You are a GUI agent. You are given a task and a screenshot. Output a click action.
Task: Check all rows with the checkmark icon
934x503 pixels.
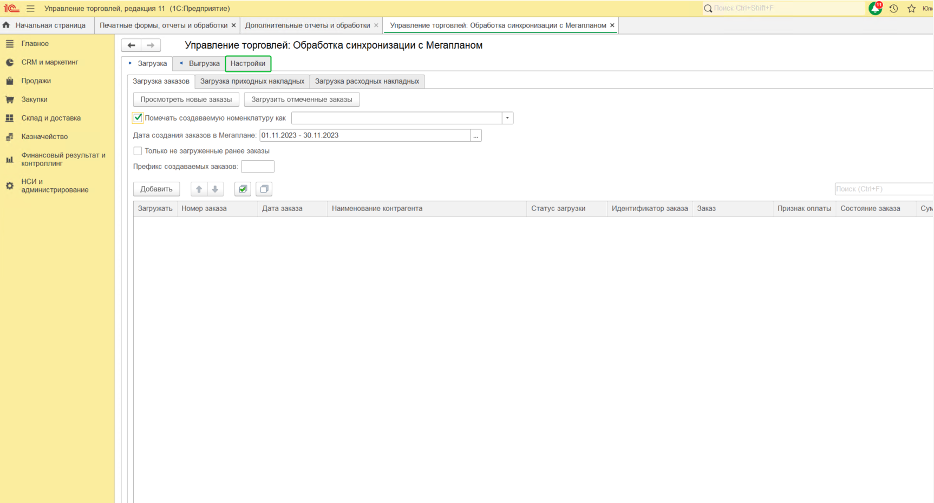point(243,189)
